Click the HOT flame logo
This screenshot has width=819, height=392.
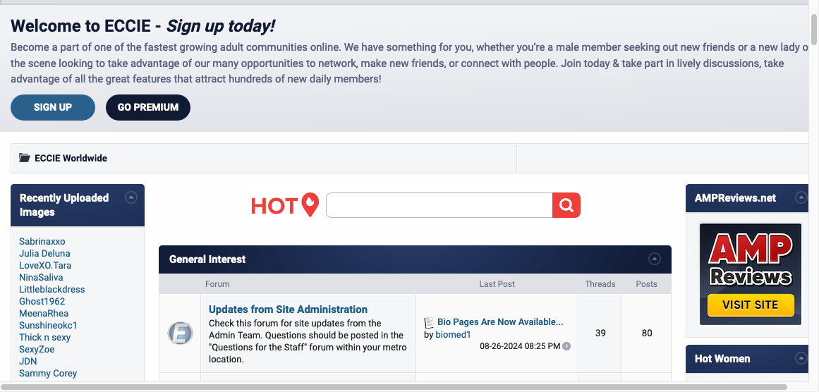coord(285,205)
